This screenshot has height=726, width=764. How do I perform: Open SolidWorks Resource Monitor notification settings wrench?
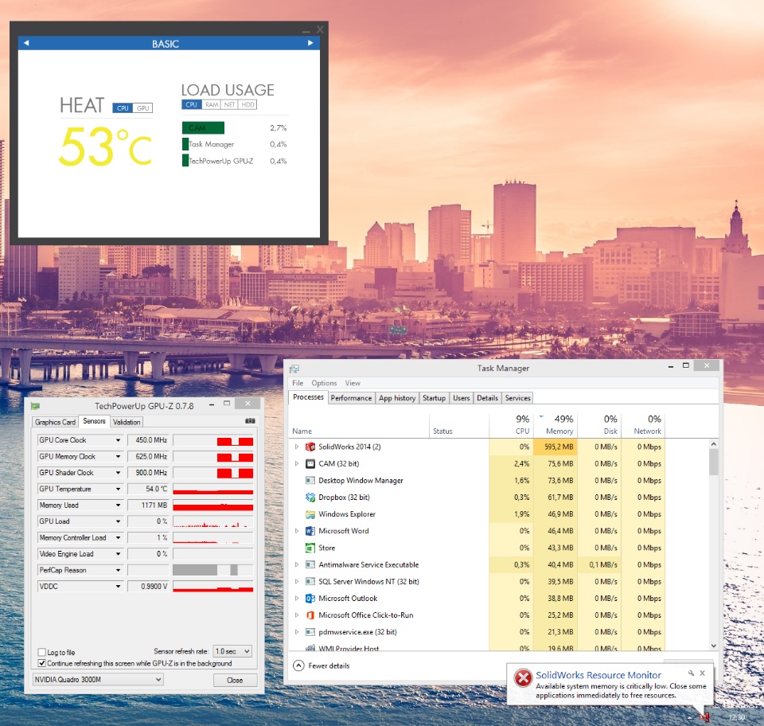click(x=691, y=673)
